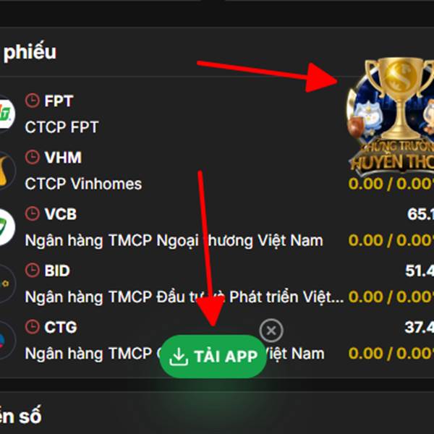Image resolution: width=434 pixels, height=434 pixels.
Task: Click the BID stock ticker symbol
Action: 57,271
